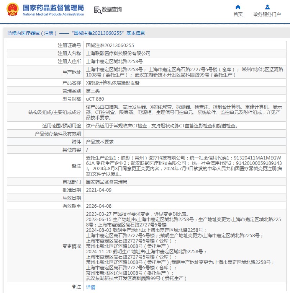Click the 生效日期 label

pyautogui.click(x=72, y=198)
